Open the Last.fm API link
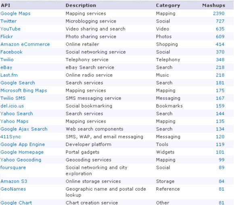The height and width of the screenshot is (205, 234). pyautogui.click(x=9, y=75)
